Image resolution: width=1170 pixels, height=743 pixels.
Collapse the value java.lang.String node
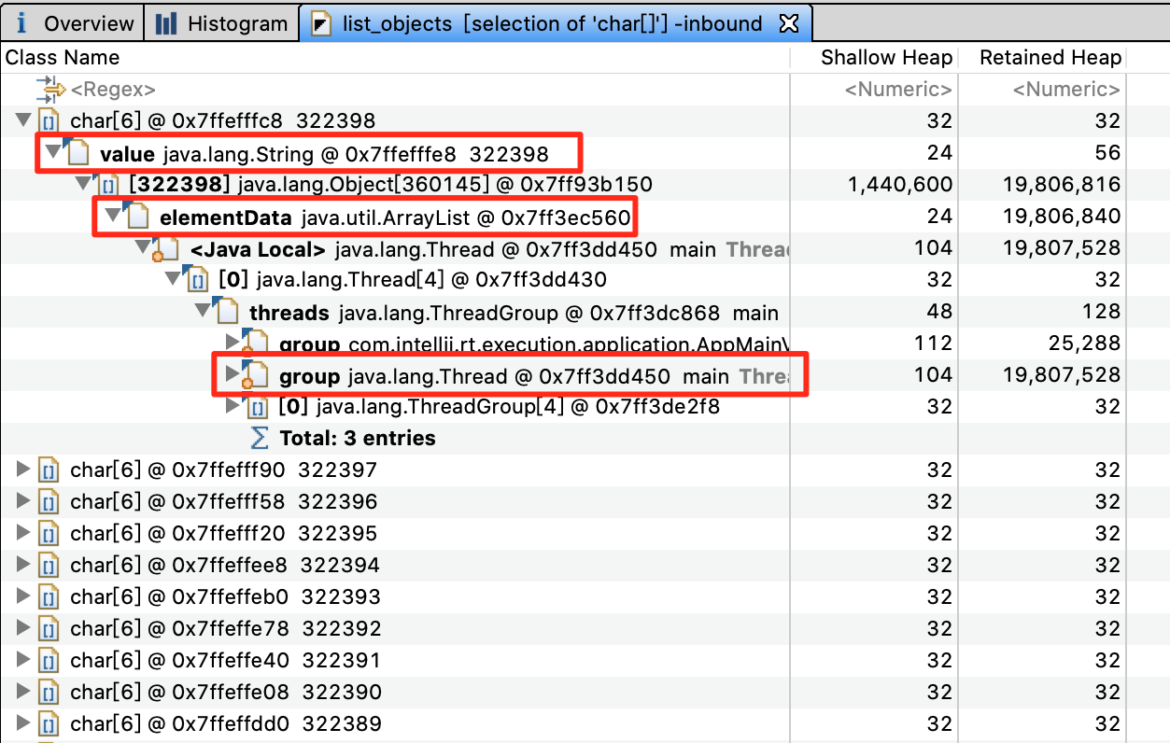coord(53,152)
